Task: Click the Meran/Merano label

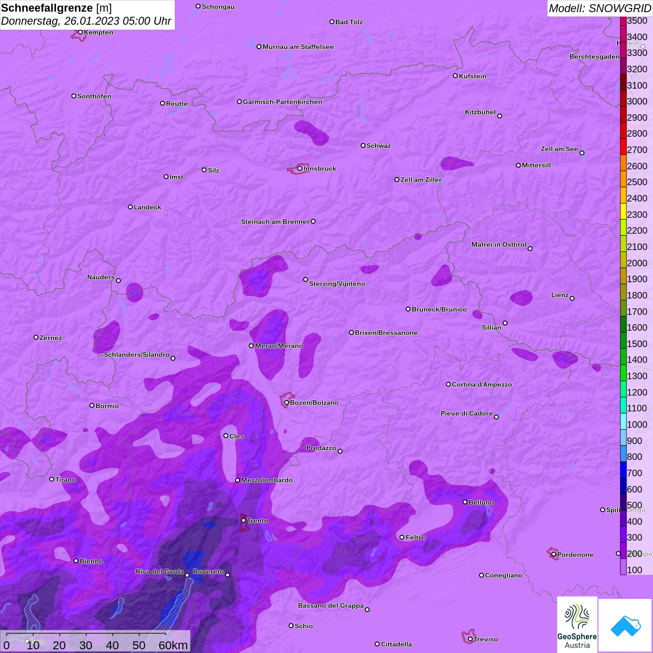Action: coord(279,346)
